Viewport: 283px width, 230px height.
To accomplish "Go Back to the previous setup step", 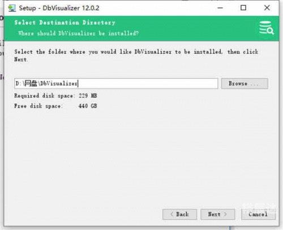I will pos(179,214).
